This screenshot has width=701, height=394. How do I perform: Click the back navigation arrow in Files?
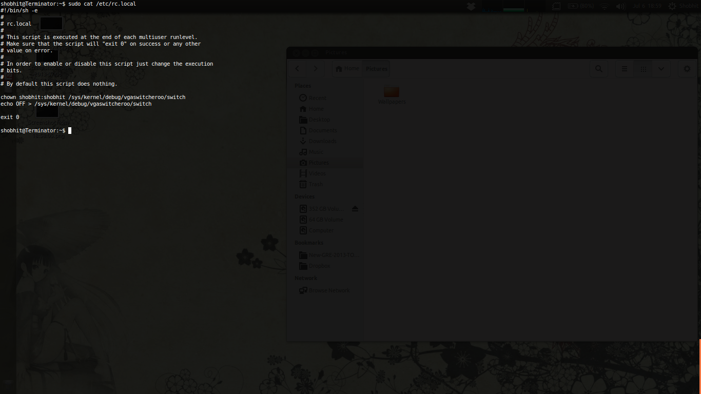[x=297, y=68]
